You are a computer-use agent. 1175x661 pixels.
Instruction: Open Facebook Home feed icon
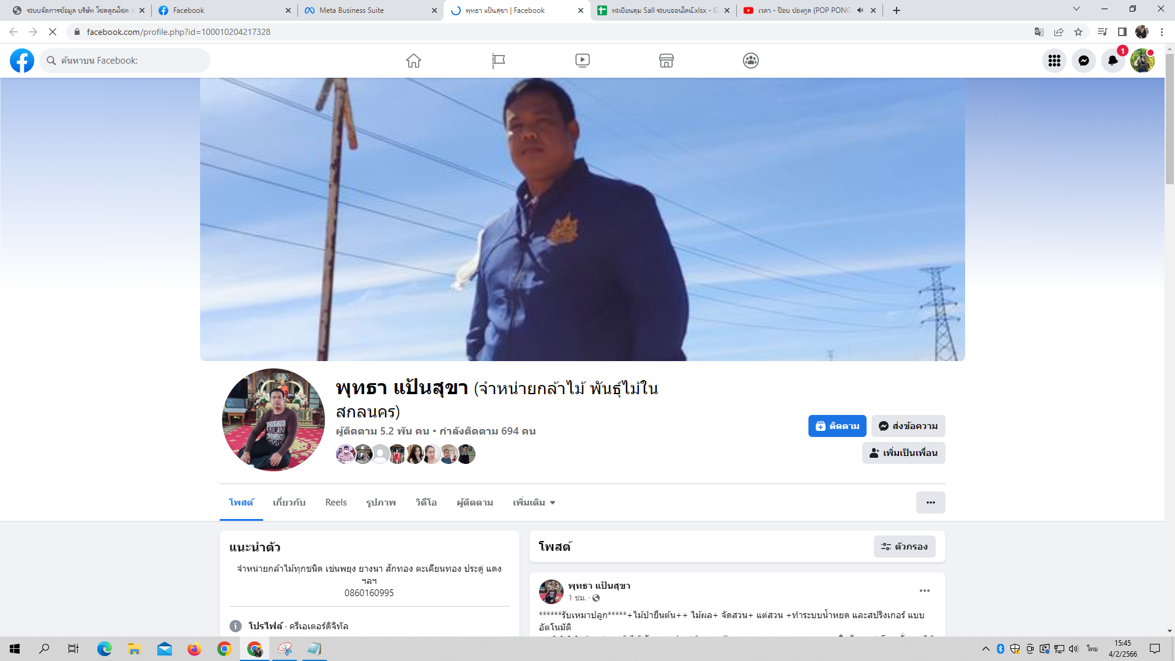(414, 61)
